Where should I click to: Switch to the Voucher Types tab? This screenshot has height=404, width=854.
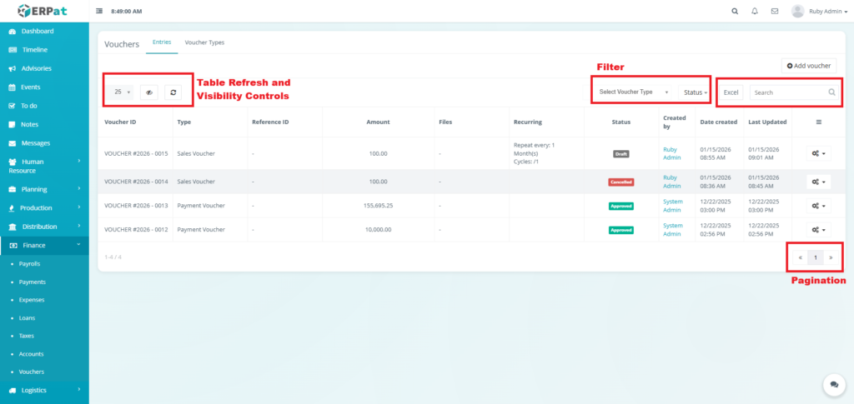tap(203, 42)
